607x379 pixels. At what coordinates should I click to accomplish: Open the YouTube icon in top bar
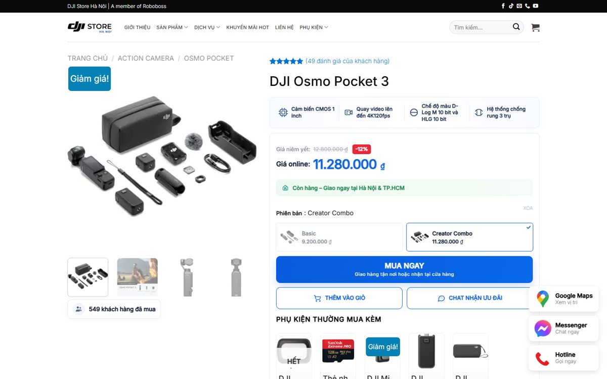[535, 6]
